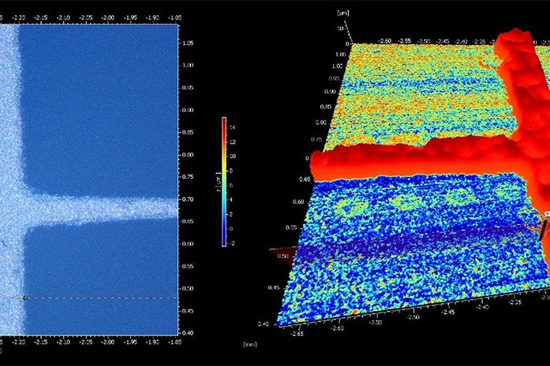Click the 0.70 tick on the 2D map right axis
Viewport: 550px width, 366px height.
pos(188,199)
